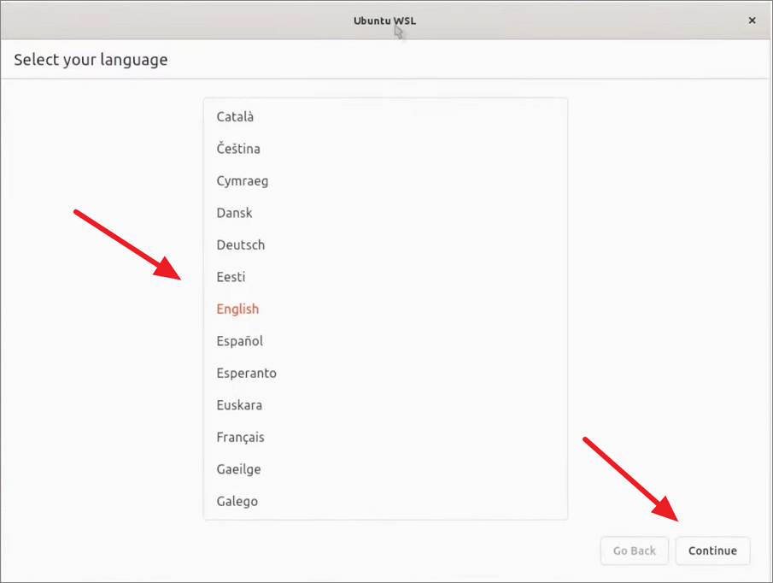Screen dimensions: 773x583
Task: Choose Français from the language list
Action: (385, 438)
